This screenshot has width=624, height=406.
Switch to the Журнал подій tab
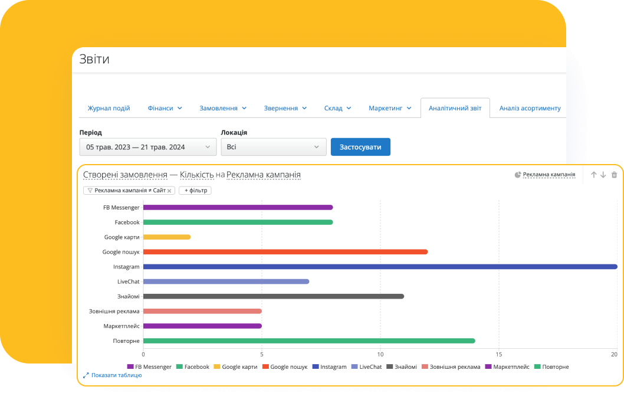(x=109, y=108)
